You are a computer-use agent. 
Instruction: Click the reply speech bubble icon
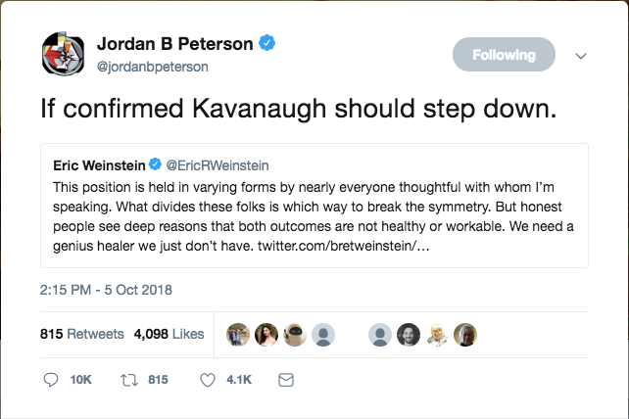(51, 380)
